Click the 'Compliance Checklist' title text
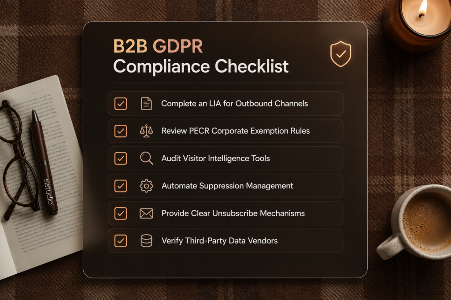This screenshot has width=451, height=300. tap(201, 66)
